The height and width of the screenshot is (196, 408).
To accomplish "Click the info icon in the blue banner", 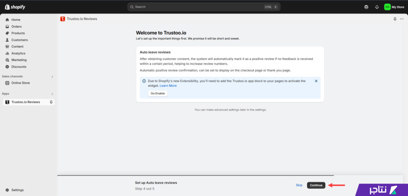I will 144,81.
